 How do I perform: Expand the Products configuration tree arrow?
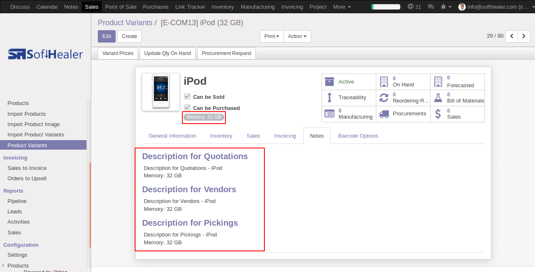click(3, 265)
